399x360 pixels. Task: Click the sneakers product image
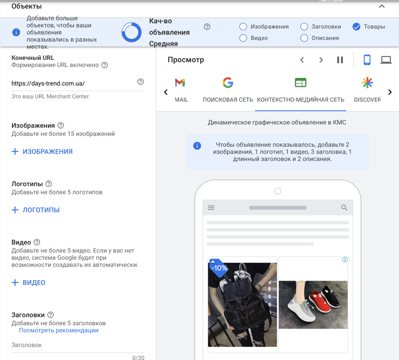(x=313, y=305)
